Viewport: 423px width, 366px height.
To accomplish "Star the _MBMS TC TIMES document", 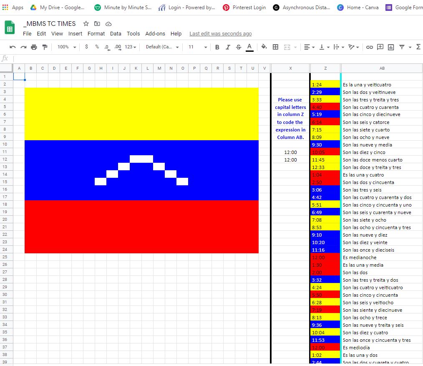I will (86, 24).
